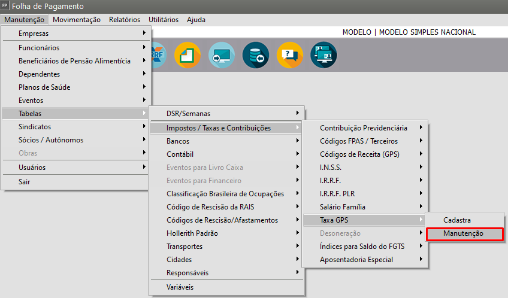Open the Relatórios menu
This screenshot has width=508, height=298.
pyautogui.click(x=125, y=20)
